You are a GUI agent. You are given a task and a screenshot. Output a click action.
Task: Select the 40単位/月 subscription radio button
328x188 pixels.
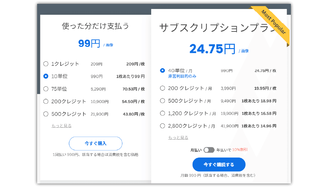point(162,71)
